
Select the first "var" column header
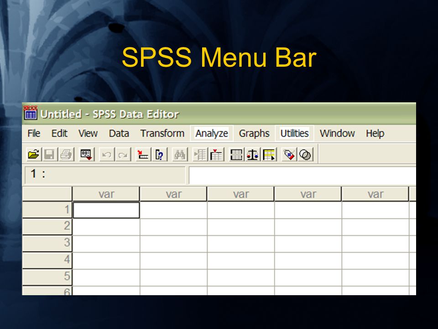106,194
